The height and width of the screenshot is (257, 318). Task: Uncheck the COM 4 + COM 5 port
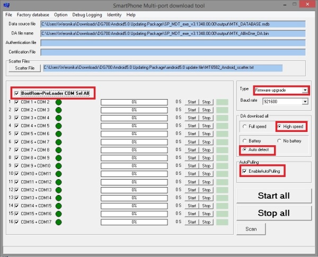16,126
